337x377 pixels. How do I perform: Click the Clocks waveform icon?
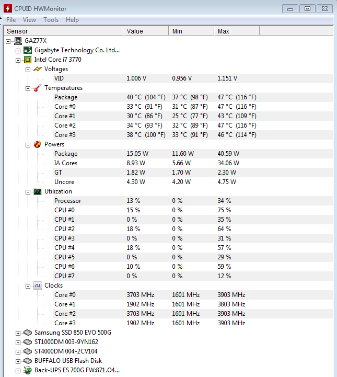pos(38,285)
